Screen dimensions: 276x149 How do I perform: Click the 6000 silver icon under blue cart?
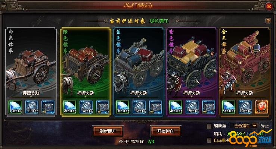tap(139, 107)
